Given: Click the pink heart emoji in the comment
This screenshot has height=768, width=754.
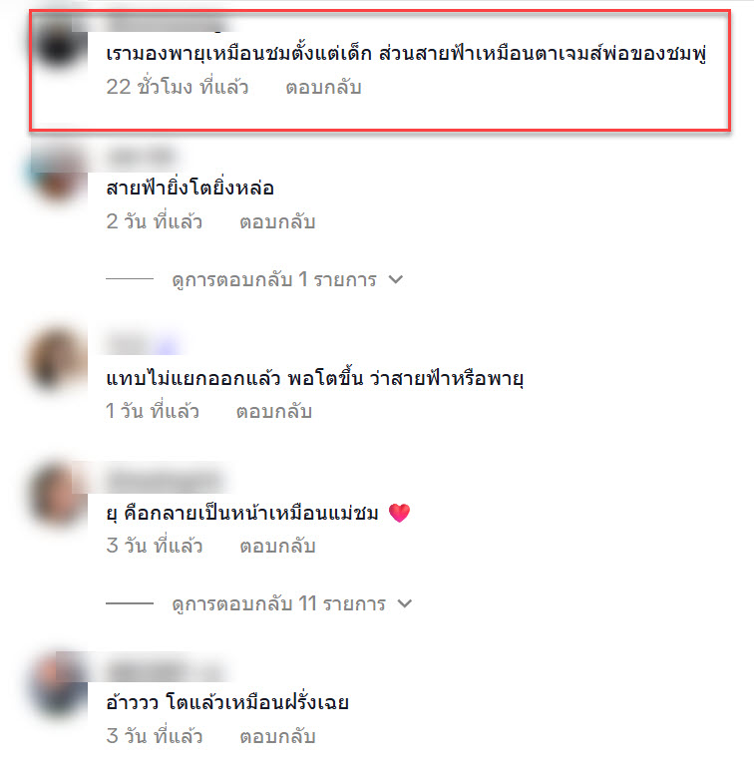Looking at the screenshot, I should [399, 513].
